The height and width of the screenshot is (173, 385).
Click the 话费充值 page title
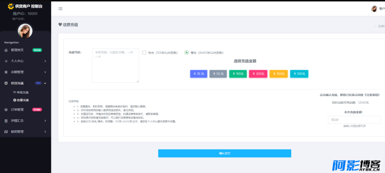pyautogui.click(x=70, y=25)
